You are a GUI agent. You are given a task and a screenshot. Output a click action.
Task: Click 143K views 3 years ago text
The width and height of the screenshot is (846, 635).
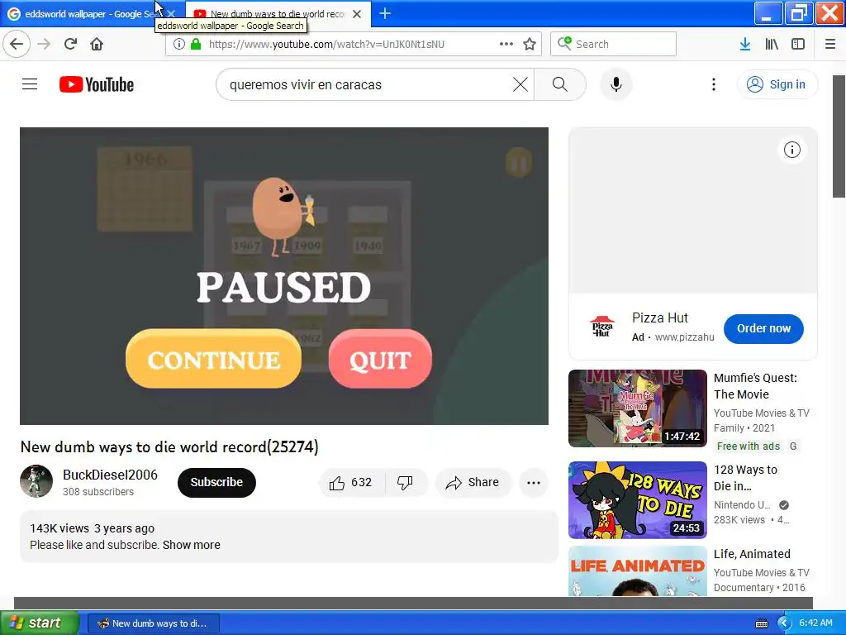tap(93, 528)
